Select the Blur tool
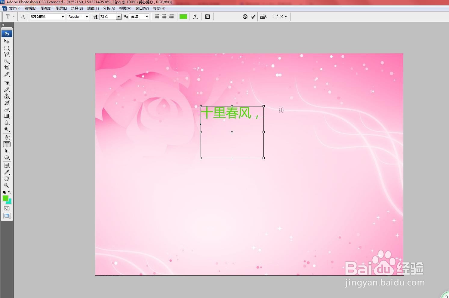Viewport: 449px width, 298px height. pos(7,122)
